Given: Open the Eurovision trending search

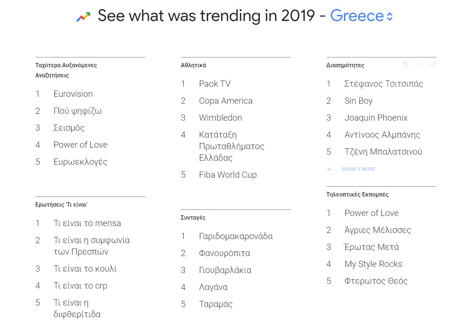Looking at the screenshot, I should point(73,94).
